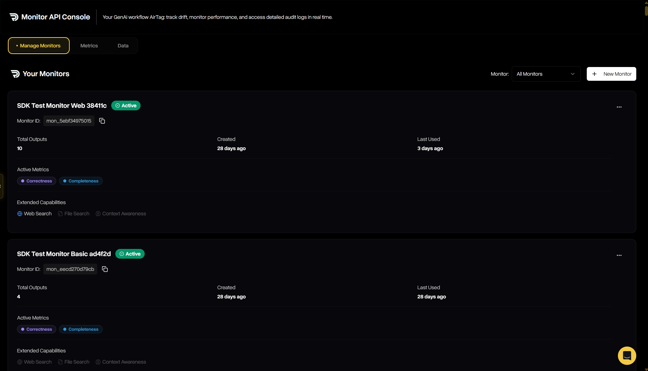Click the Your Monitors header logo

[x=15, y=74]
